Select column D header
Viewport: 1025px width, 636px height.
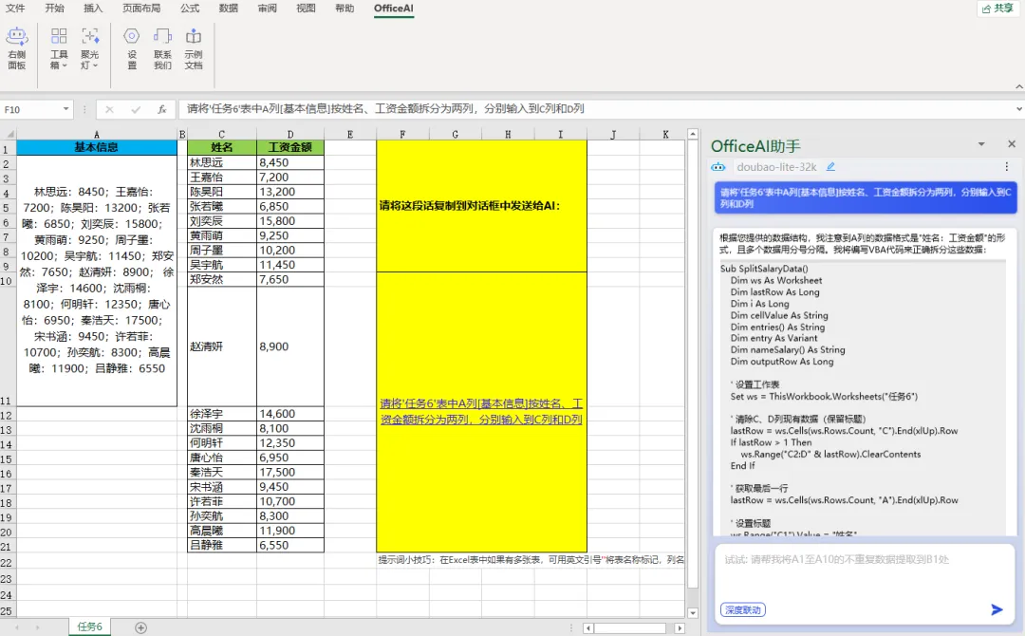tap(290, 134)
